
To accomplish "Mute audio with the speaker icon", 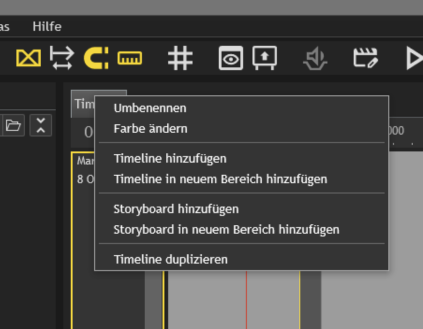I will pos(315,57).
